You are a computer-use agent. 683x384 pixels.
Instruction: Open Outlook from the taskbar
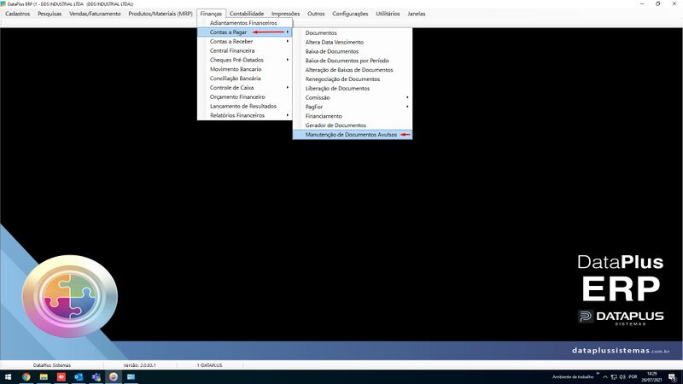click(x=79, y=377)
